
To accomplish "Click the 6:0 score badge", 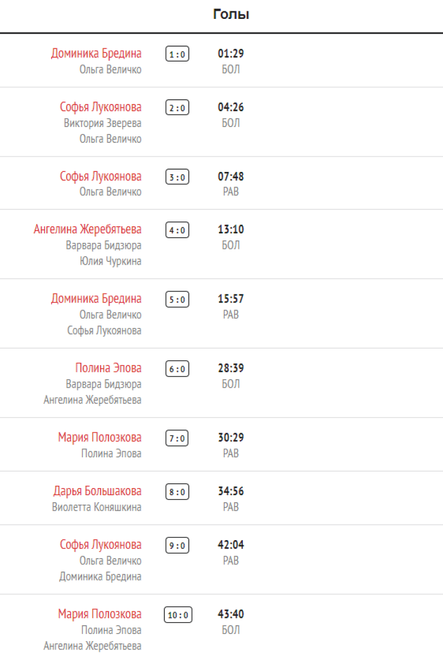I will click(x=177, y=369).
